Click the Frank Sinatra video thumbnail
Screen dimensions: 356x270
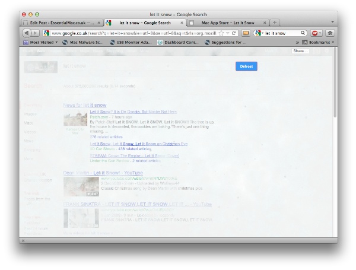click(81, 218)
